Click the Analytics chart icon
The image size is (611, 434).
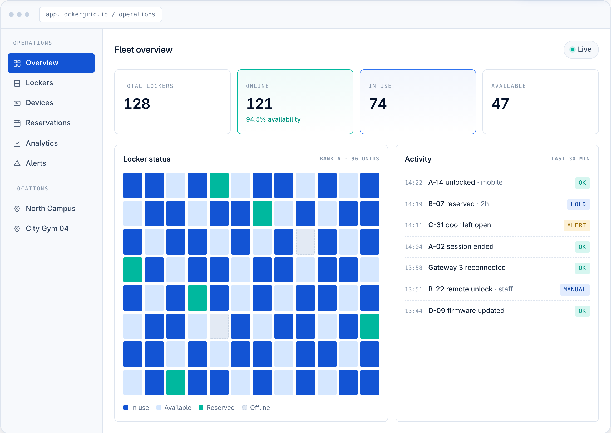[x=17, y=144]
